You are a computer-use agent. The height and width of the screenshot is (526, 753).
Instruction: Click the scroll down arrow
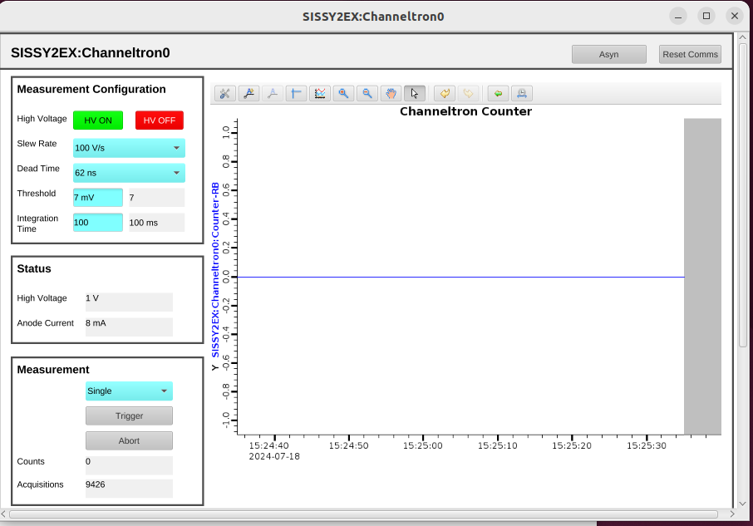[x=743, y=504]
